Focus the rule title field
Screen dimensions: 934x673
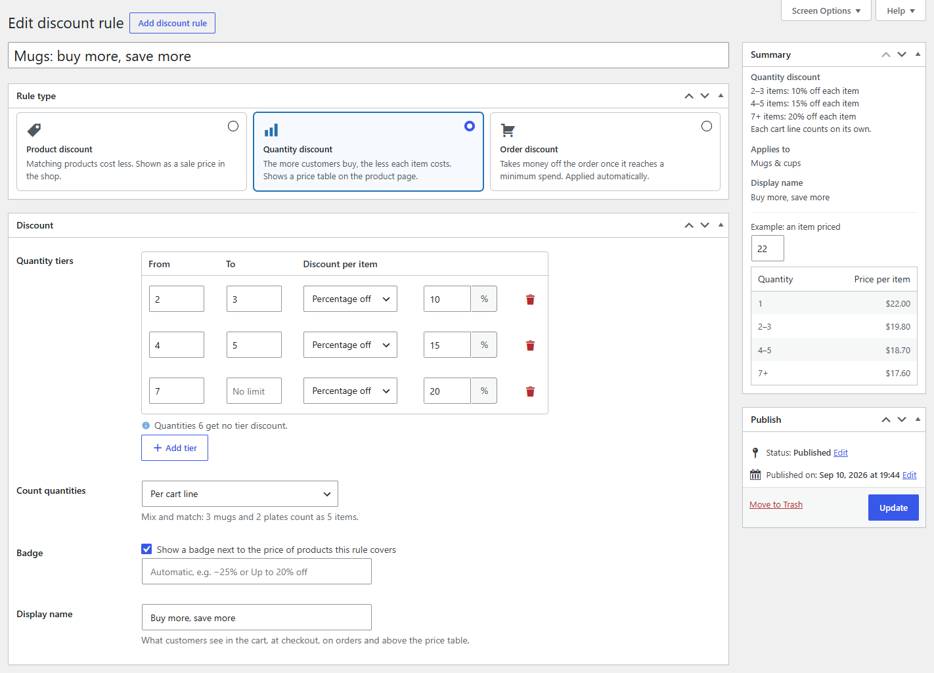(x=368, y=55)
